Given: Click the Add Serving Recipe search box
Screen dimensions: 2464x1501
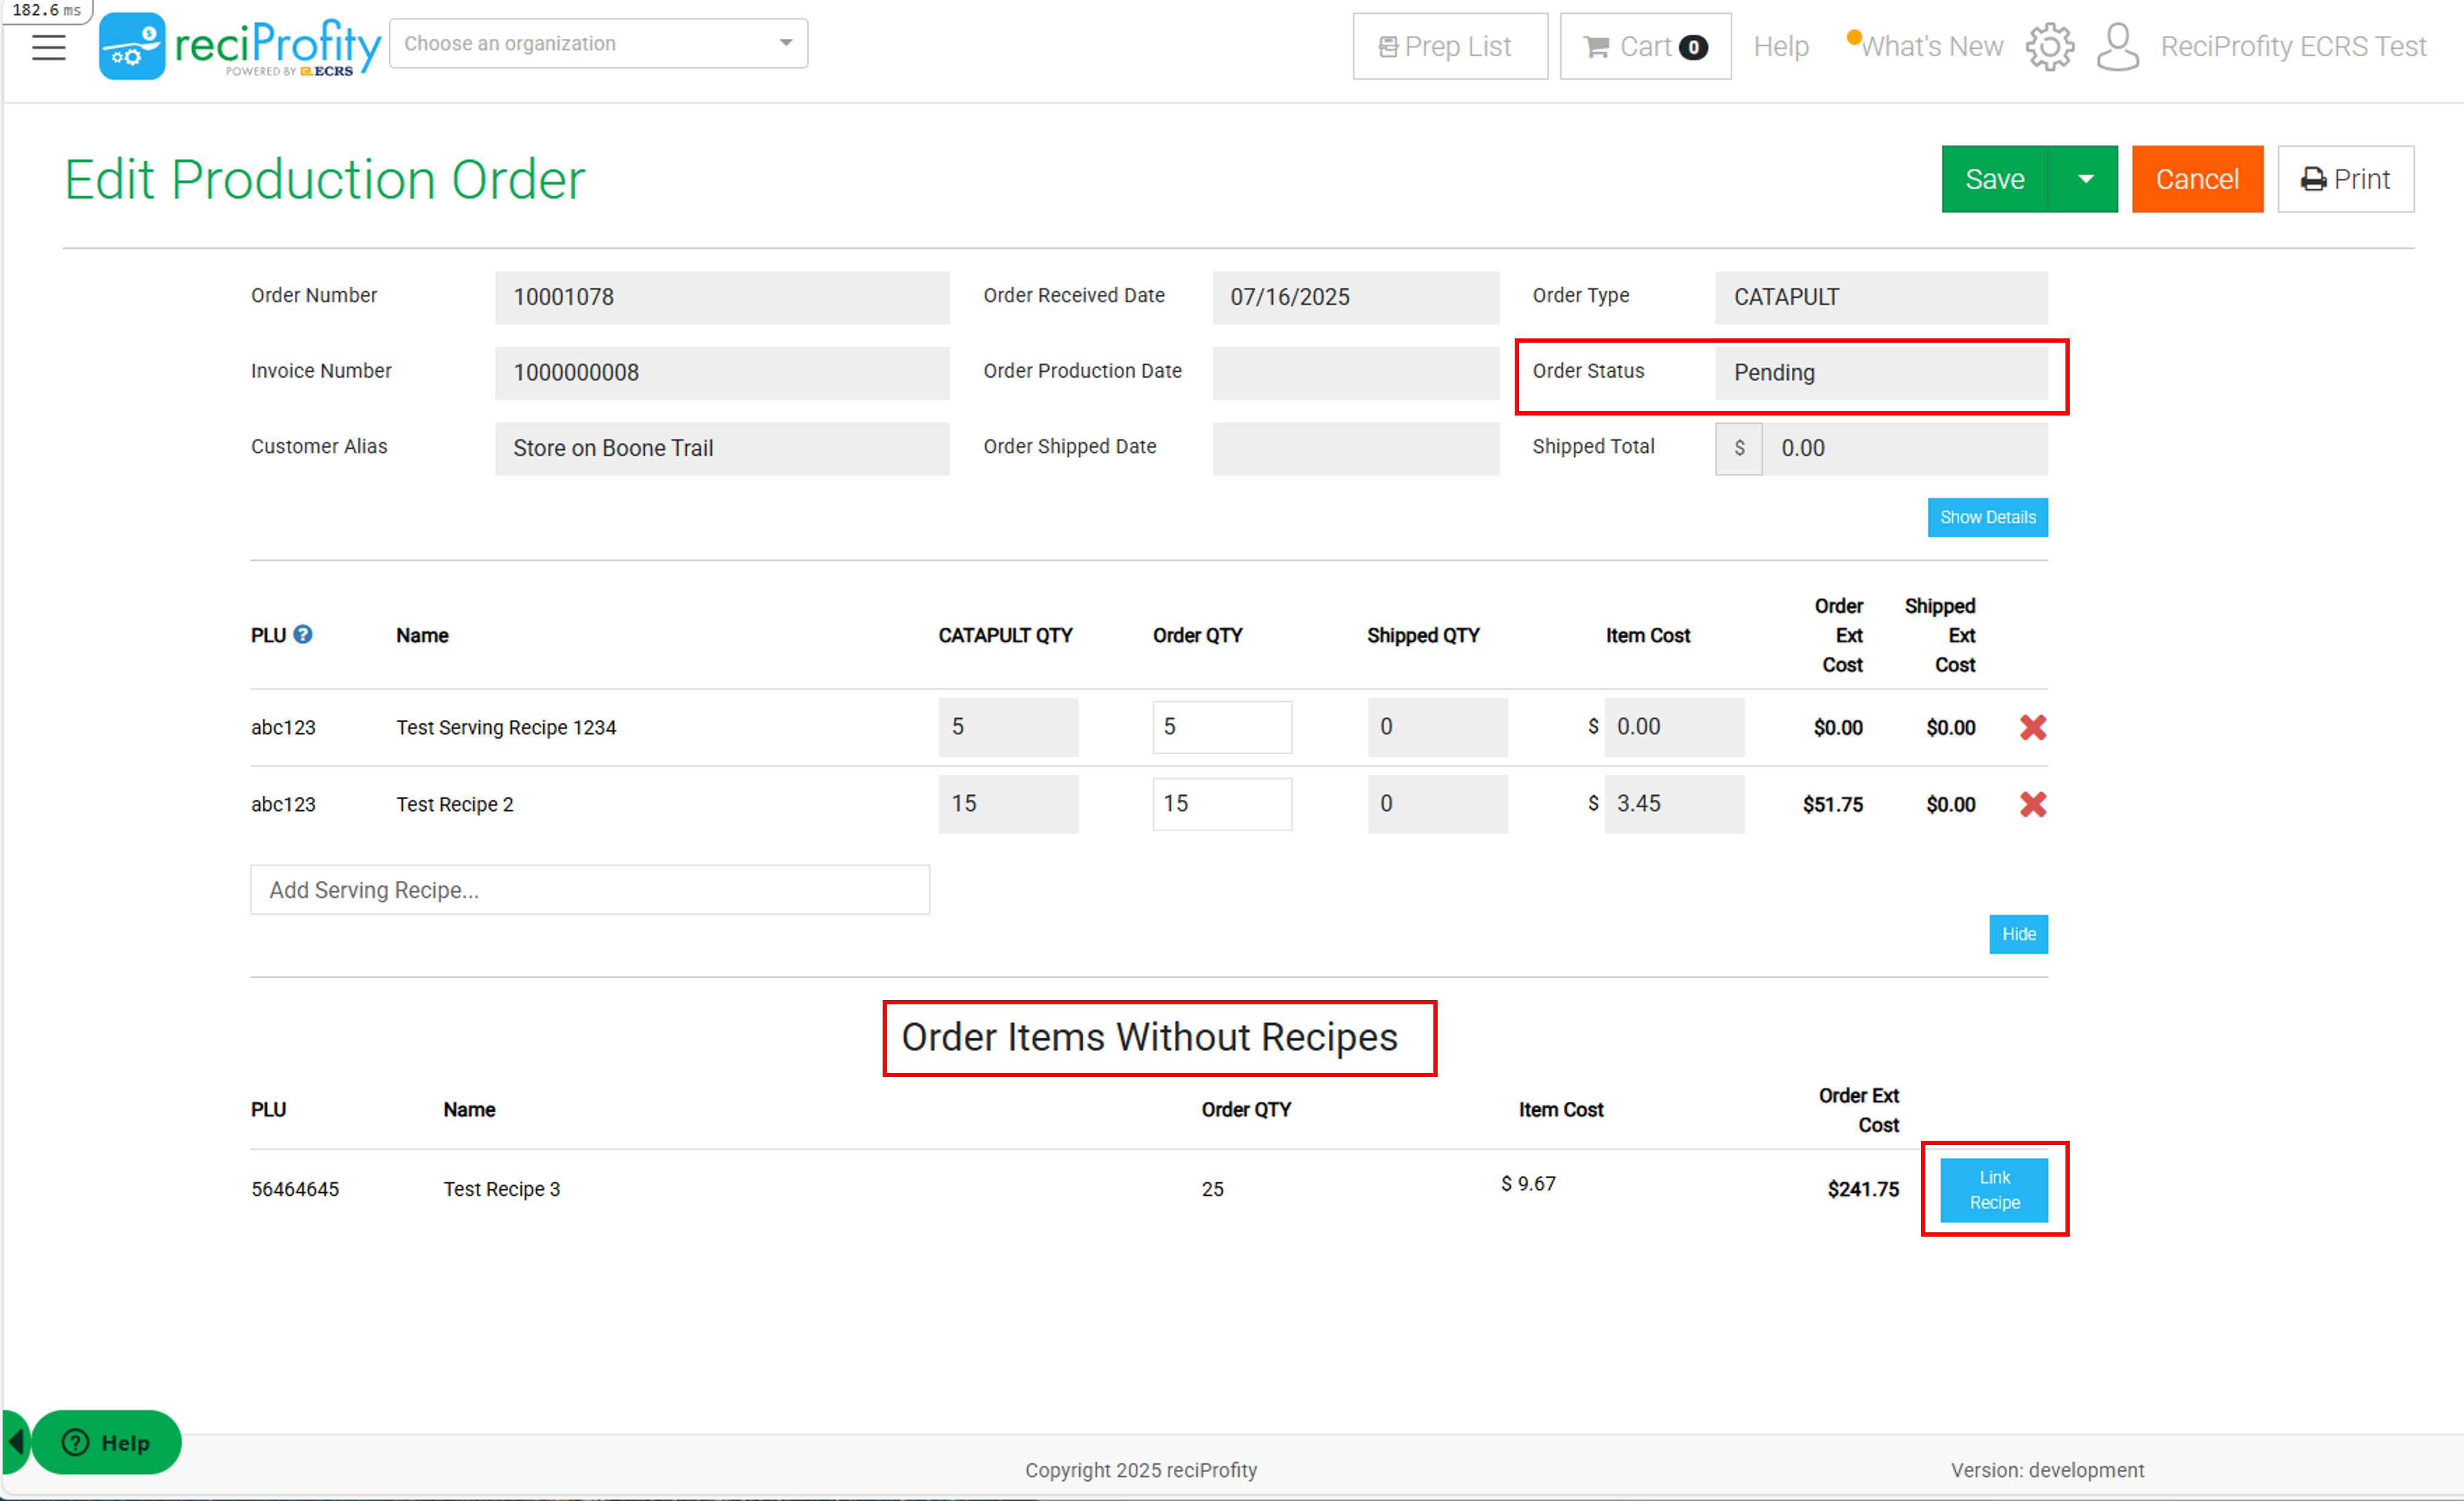Looking at the screenshot, I should pyautogui.click(x=590, y=890).
